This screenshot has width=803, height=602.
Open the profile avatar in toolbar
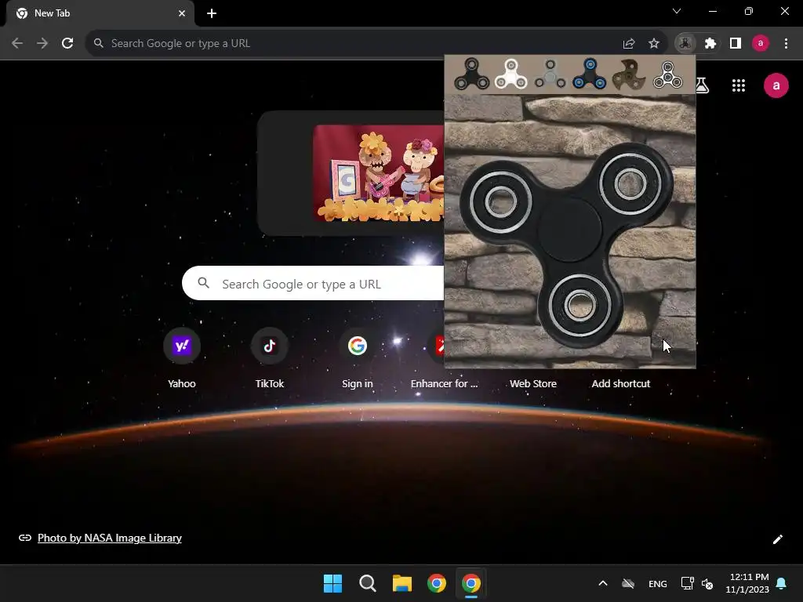(761, 44)
